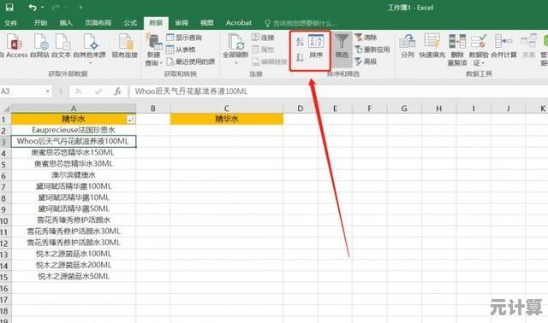Open the 文件 (File) tab
This screenshot has height=323, width=548.
[10, 23]
